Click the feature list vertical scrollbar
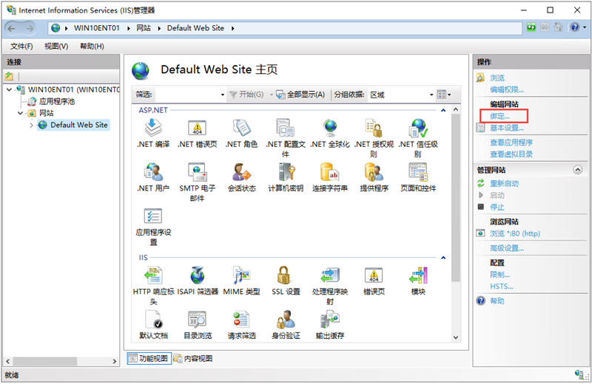 point(456,197)
